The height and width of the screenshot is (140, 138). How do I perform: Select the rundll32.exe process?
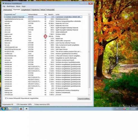click(43, 54)
